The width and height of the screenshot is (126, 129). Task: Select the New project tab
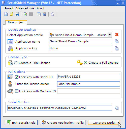pos(16,22)
